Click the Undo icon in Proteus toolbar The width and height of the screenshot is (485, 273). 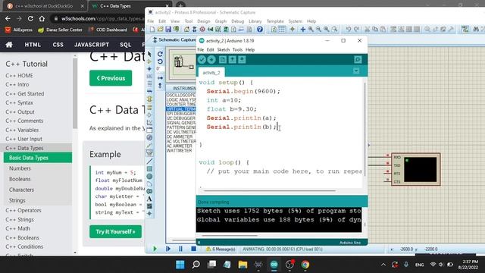(x=349, y=29)
